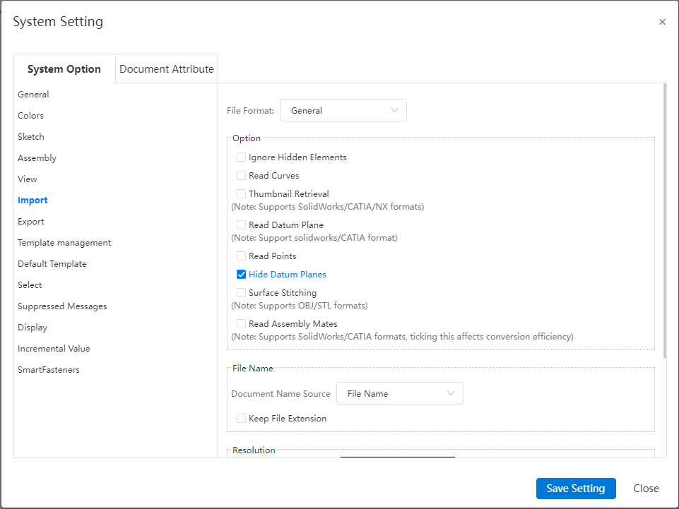
Task: Enable the Read Curves checkbox
Action: pyautogui.click(x=241, y=175)
